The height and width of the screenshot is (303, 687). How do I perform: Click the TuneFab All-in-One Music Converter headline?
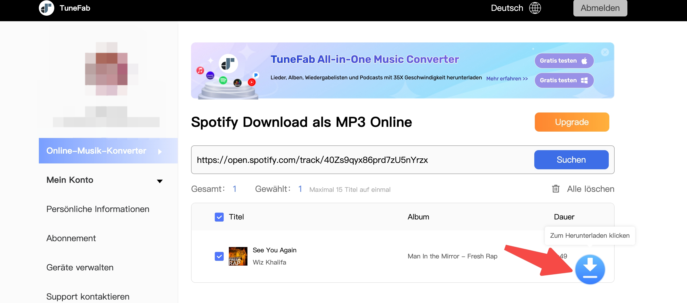click(365, 59)
